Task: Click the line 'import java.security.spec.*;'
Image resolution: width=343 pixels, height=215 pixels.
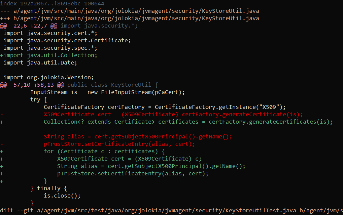Action: click(x=50, y=48)
